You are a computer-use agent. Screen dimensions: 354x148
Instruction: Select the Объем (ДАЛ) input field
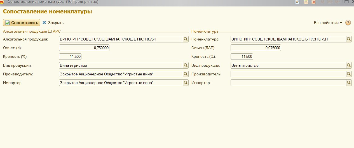click(x=255, y=48)
